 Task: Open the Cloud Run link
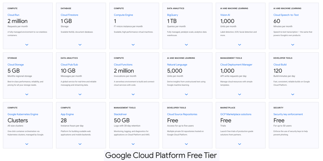click(x=13, y=15)
